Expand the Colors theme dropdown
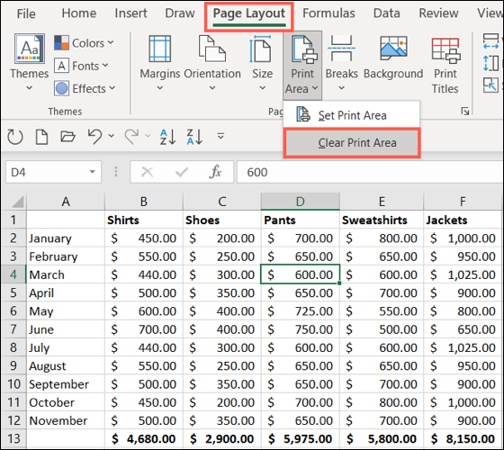 tap(84, 43)
